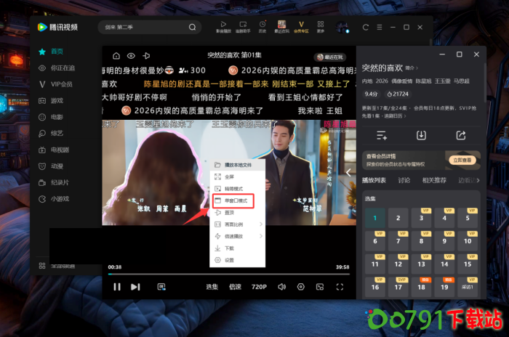Select episode 2 in the episode grid
This screenshot has width=509, height=337.
click(398, 218)
